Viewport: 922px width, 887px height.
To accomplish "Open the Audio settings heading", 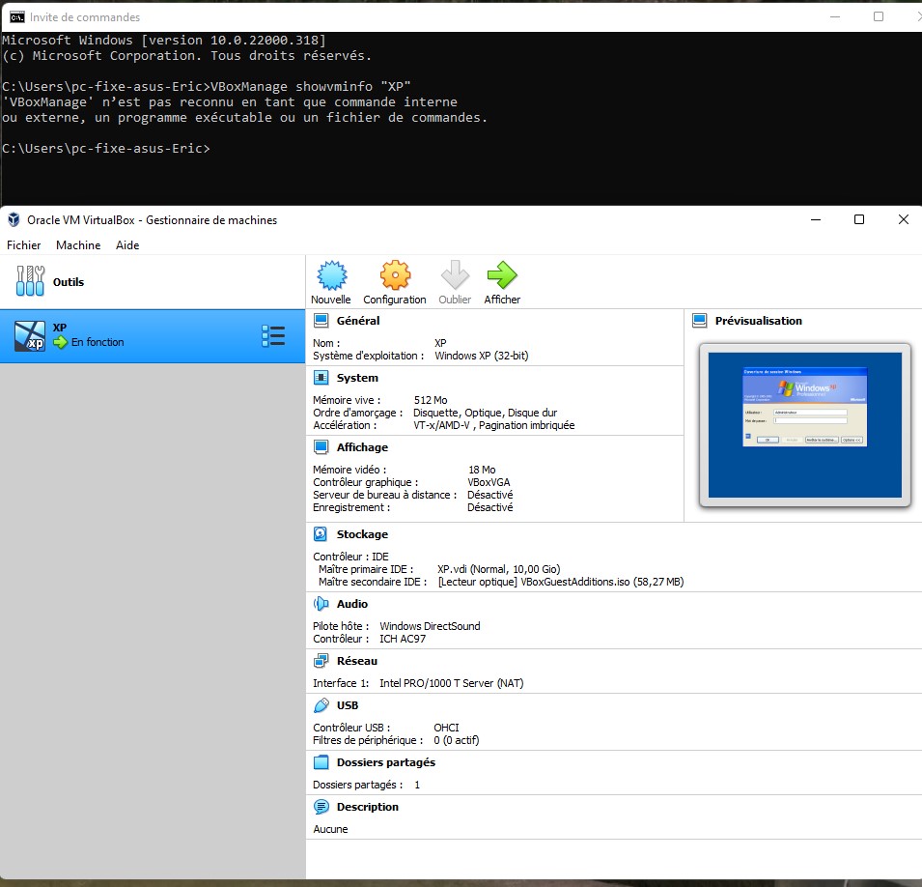I will coord(352,604).
